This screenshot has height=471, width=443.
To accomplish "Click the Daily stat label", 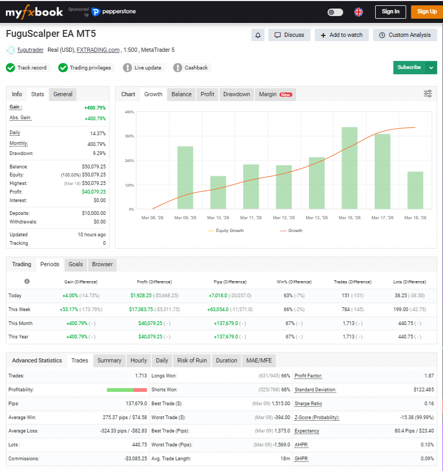I will point(15,133).
